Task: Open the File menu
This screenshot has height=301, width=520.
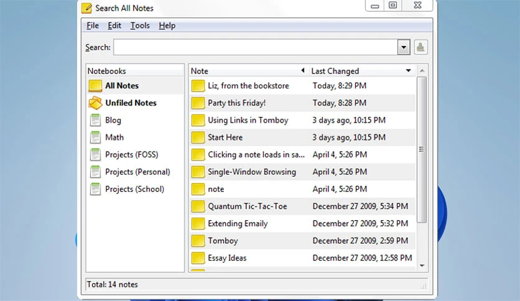Action: pyautogui.click(x=93, y=25)
